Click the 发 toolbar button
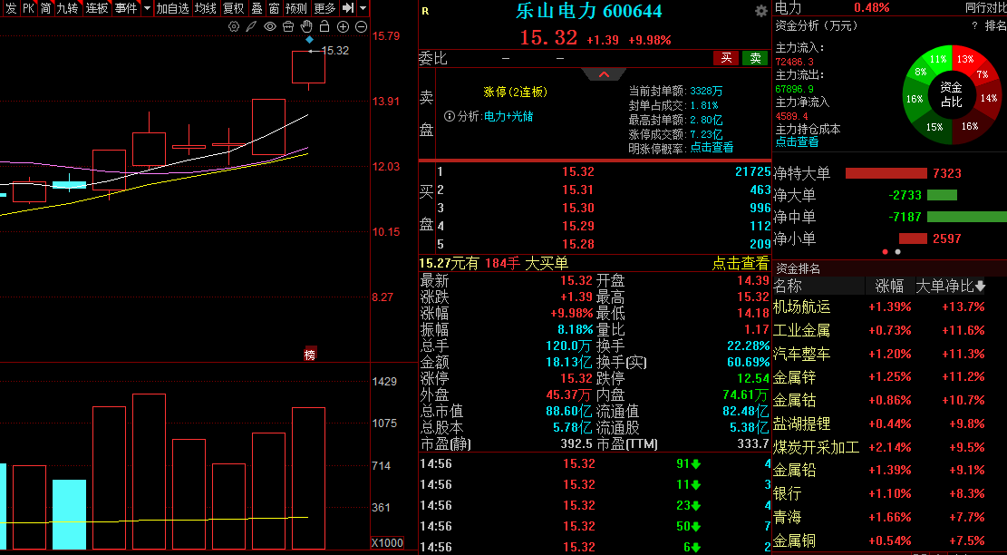This screenshot has height=555, width=1007. (11, 8)
